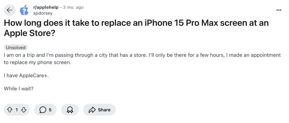This screenshot has height=123, width=289.
Task: Open the r/applehelp community avatar
Action: [x=24, y=10]
